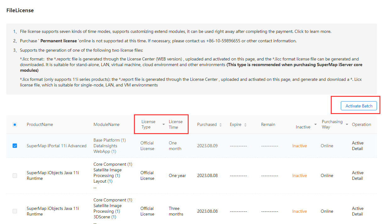View Detail of the One year license row
This screenshot has height=224, width=382.
[x=357, y=178]
